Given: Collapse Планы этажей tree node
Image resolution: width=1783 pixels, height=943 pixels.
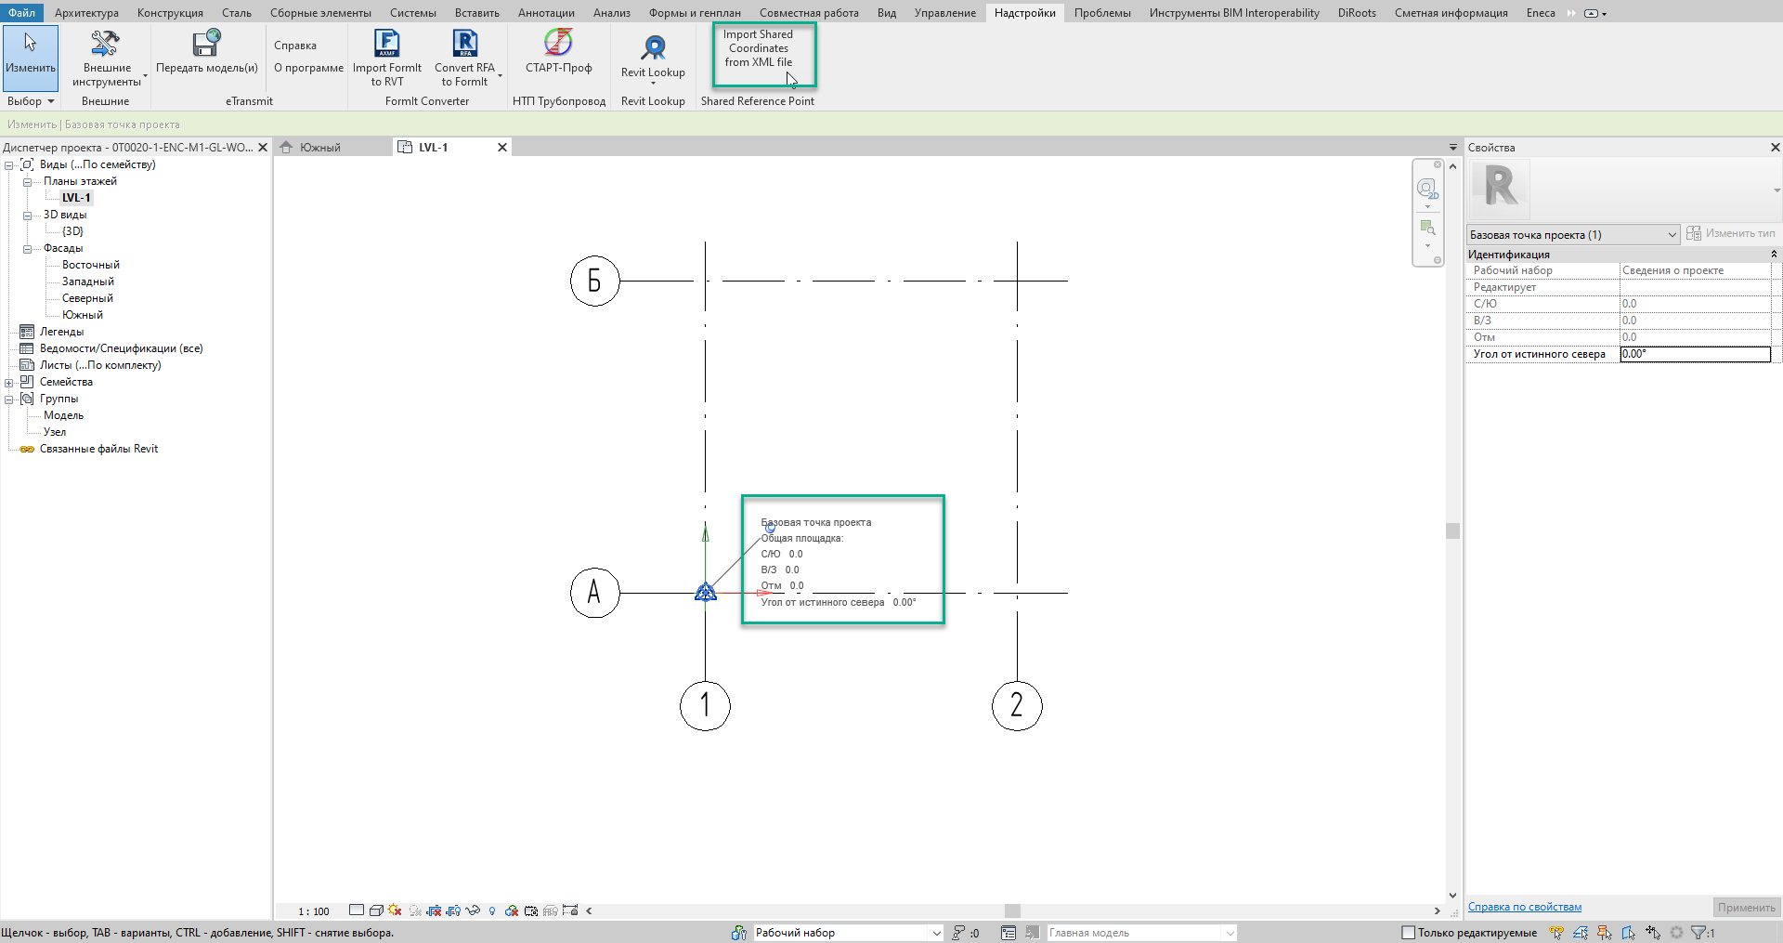Looking at the screenshot, I should [27, 182].
